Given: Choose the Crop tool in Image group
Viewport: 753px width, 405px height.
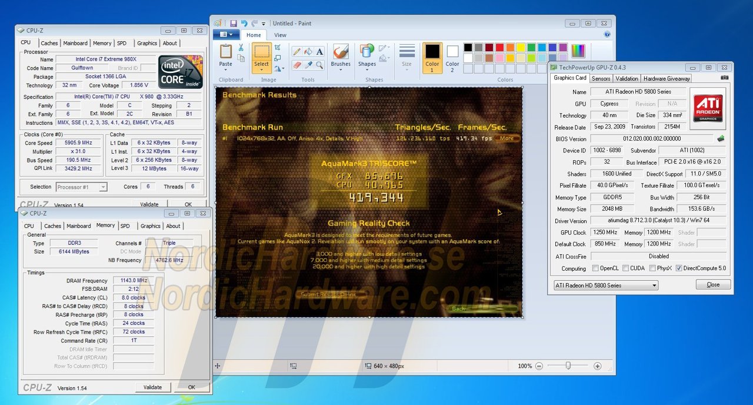Looking at the screenshot, I should pos(278,48).
